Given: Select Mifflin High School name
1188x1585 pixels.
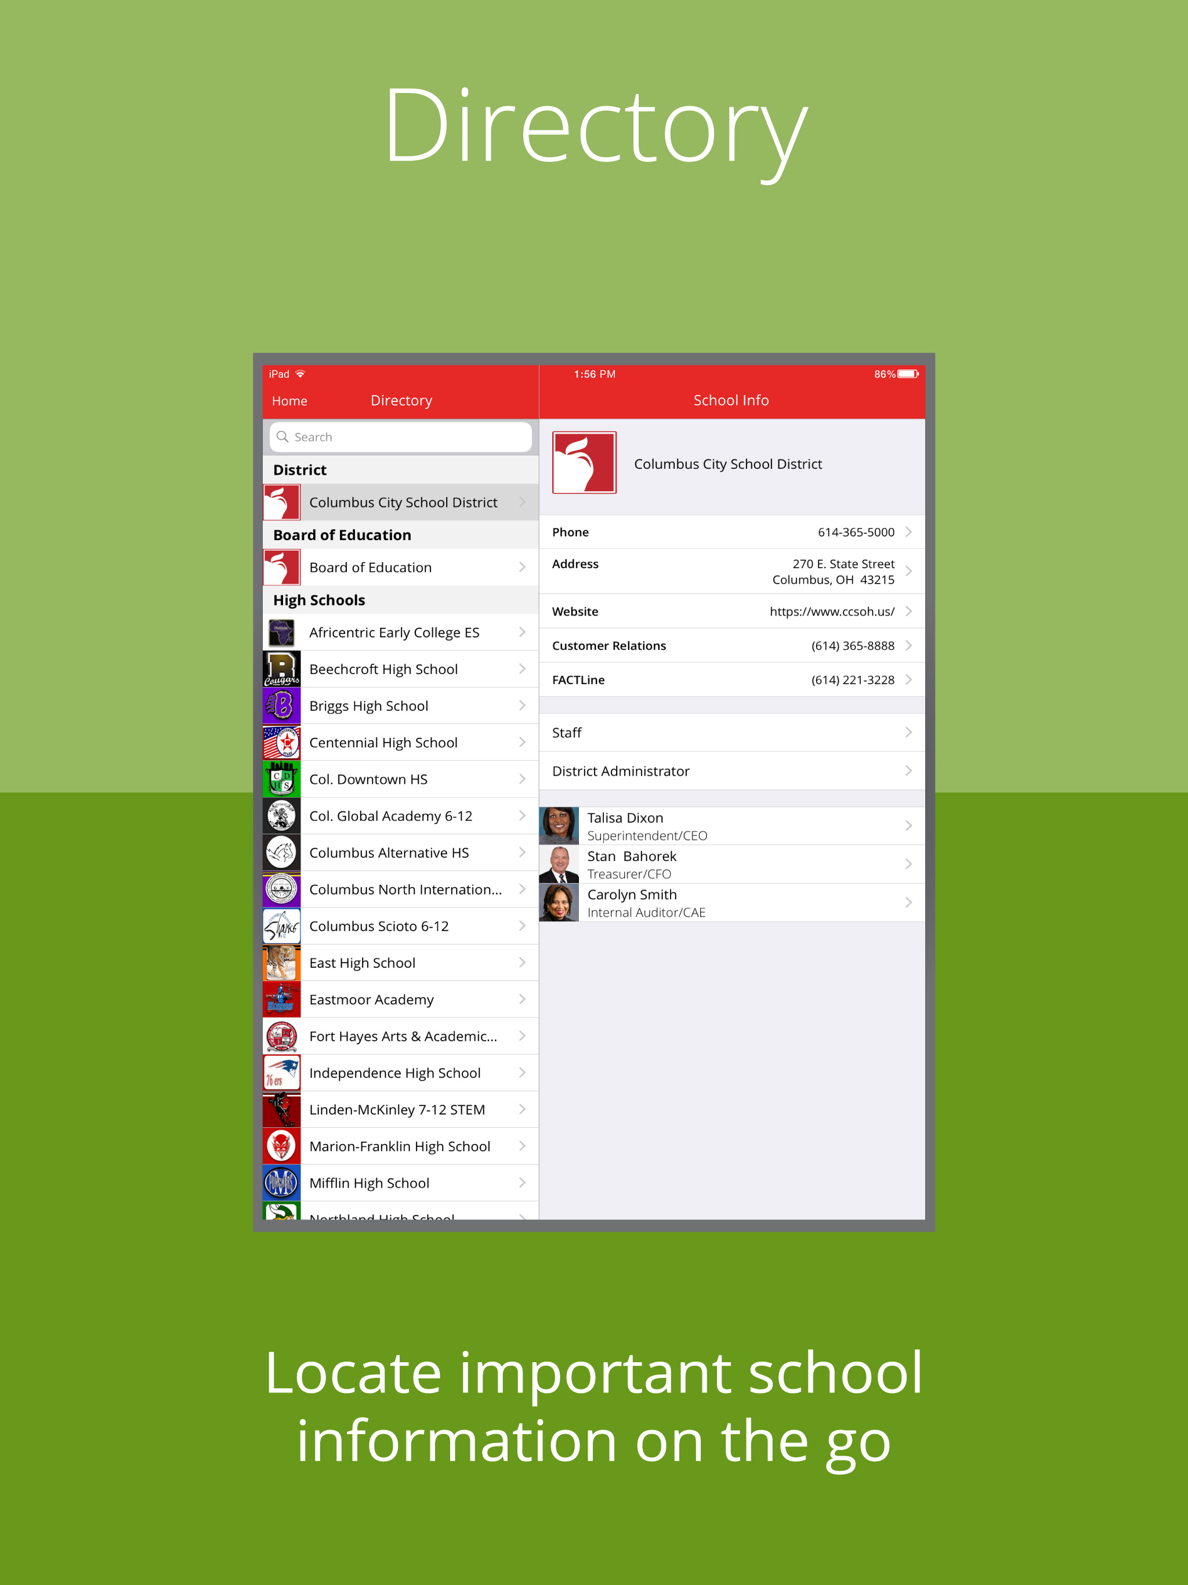Looking at the screenshot, I should point(369,1184).
